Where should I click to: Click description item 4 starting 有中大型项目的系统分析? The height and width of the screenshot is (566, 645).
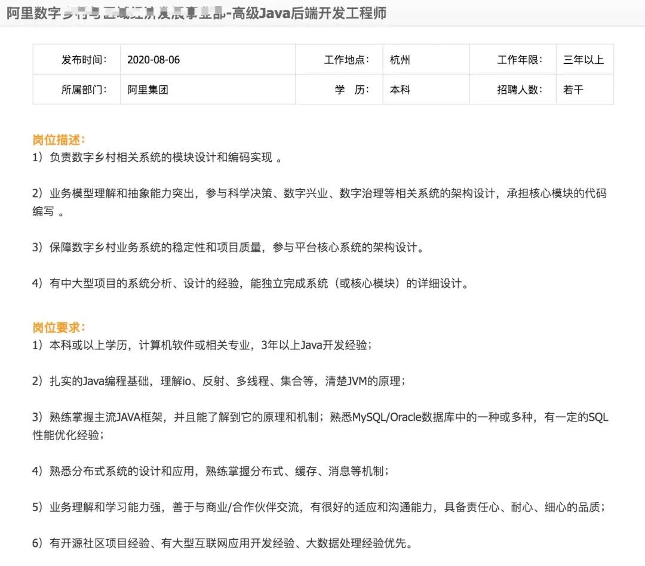pos(250,284)
